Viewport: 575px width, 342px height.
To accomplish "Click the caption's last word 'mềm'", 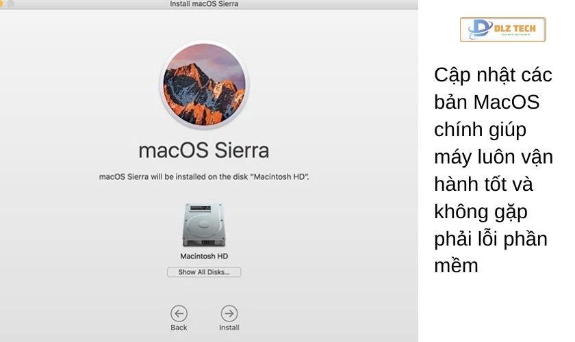I will (456, 266).
